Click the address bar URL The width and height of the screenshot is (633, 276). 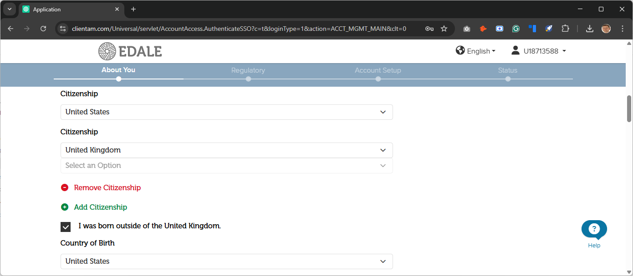[x=239, y=29]
